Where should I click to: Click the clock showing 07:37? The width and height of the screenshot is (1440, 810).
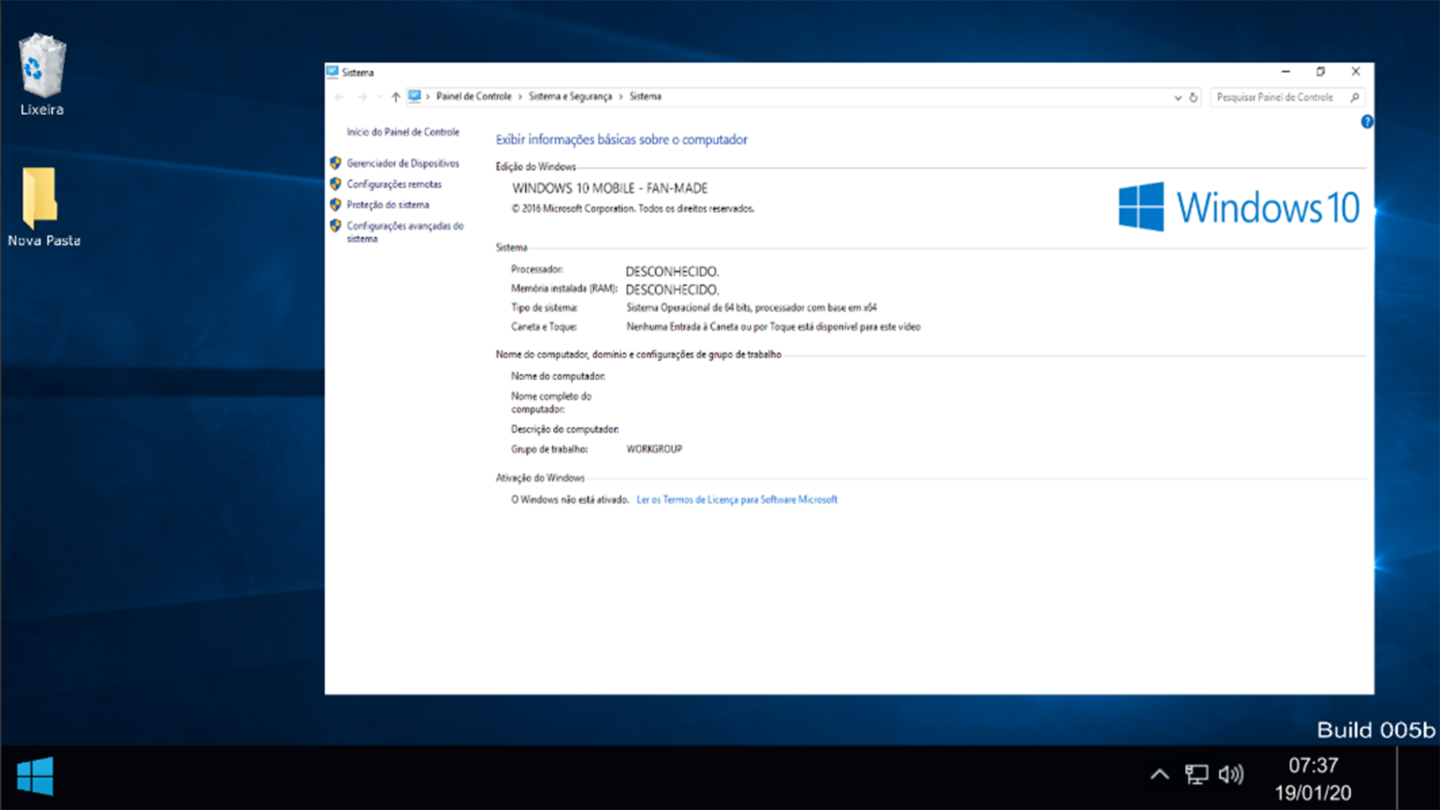tap(1312, 766)
